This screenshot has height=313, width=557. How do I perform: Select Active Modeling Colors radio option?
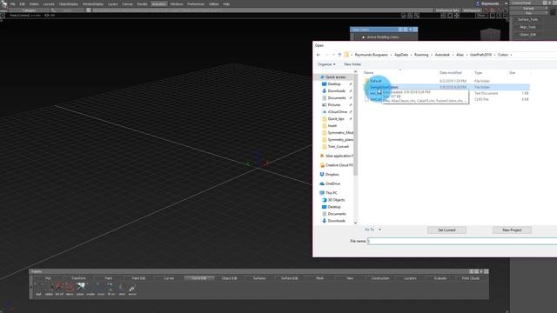[x=364, y=37]
